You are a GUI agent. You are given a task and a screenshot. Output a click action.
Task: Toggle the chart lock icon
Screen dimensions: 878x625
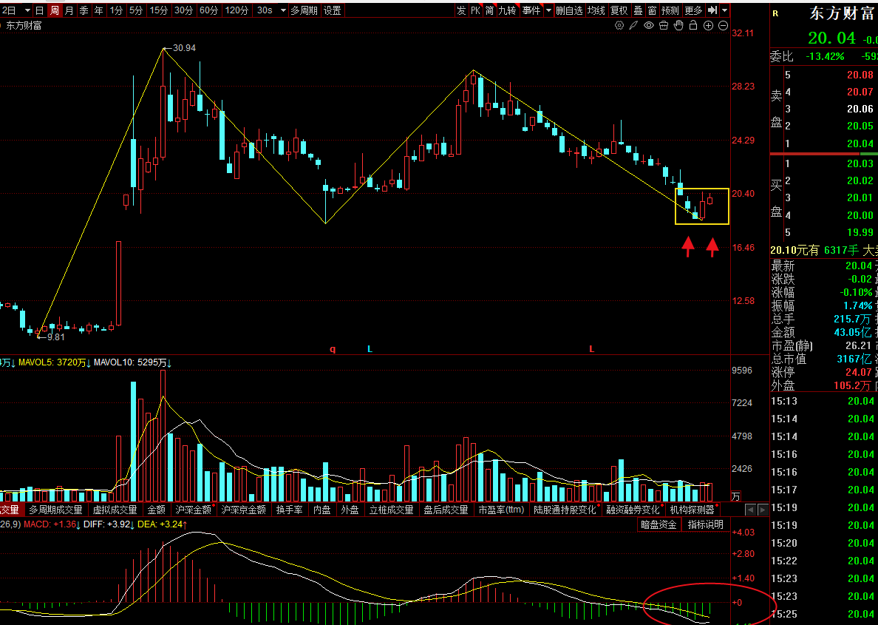[693, 25]
